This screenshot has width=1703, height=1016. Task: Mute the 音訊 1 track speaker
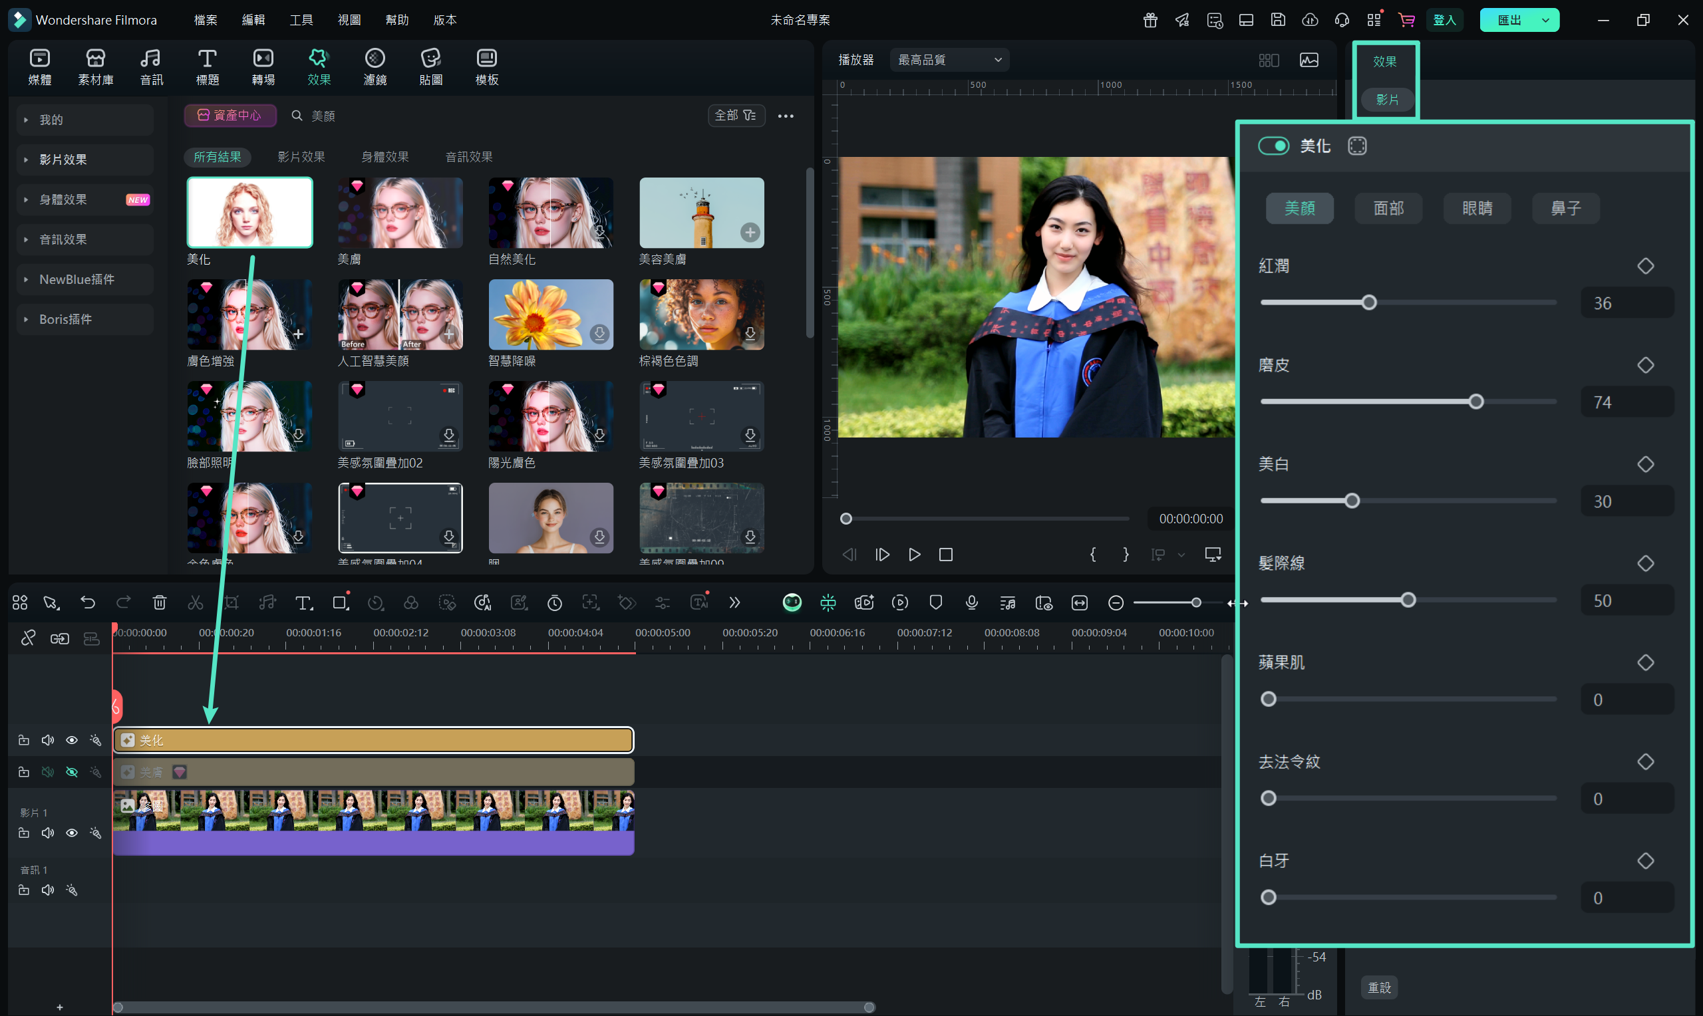(x=48, y=890)
